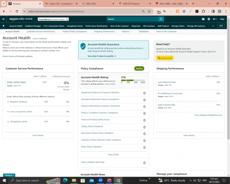
Task: Open the tab search chevron in Chrome
Action: [x=3, y=4]
